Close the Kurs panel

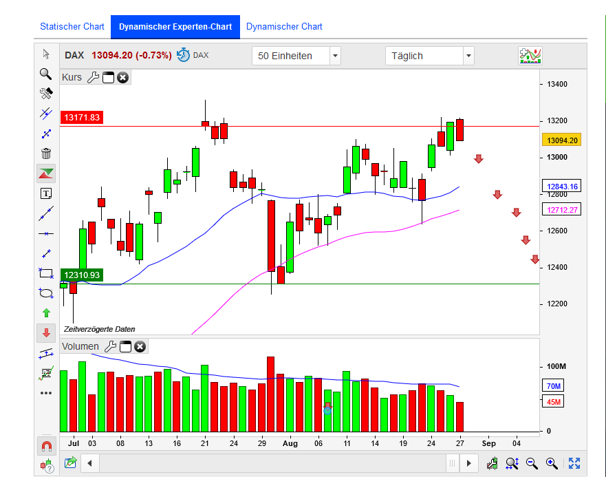coord(123,77)
